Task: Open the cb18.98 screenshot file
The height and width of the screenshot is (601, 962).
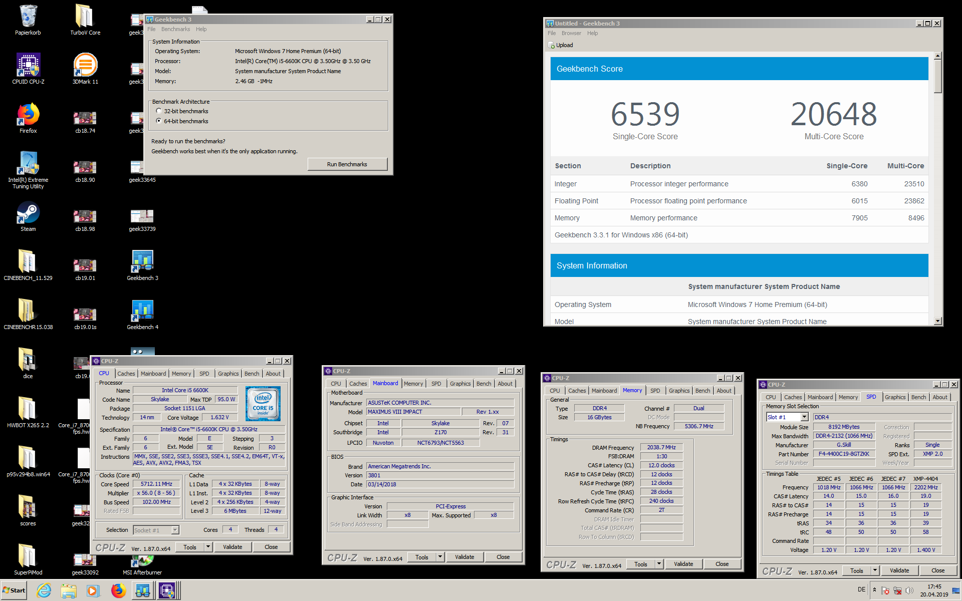Action: (85, 221)
